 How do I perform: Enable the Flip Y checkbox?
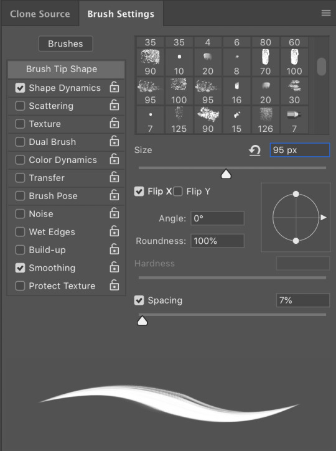point(178,191)
